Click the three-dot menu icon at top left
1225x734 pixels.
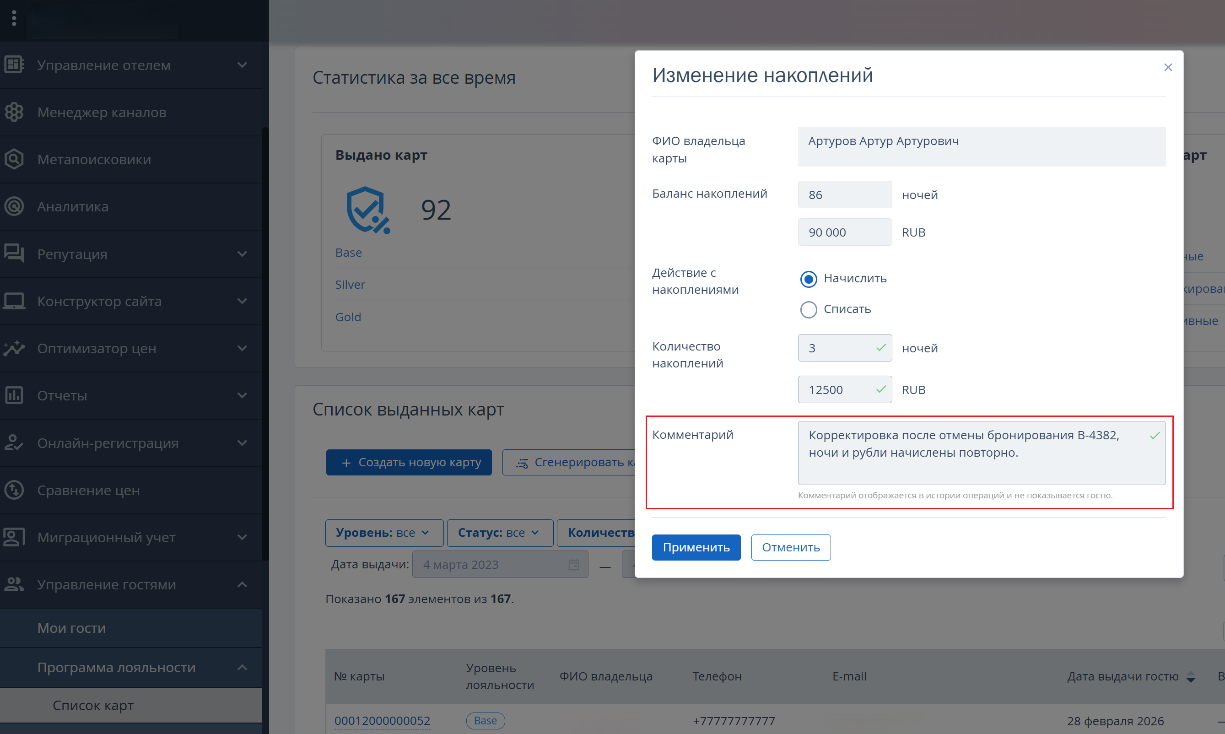[x=14, y=18]
